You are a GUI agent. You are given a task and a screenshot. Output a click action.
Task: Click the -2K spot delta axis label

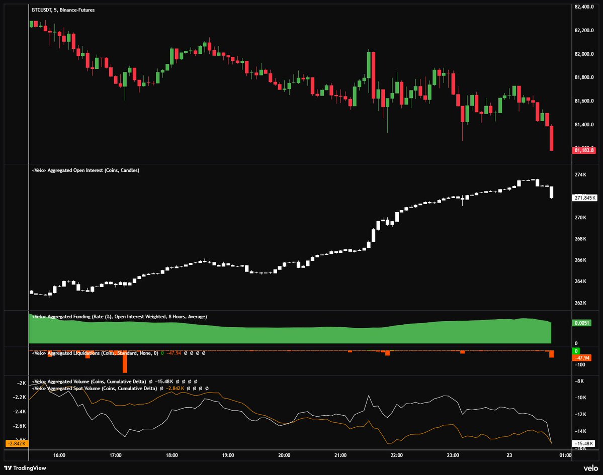click(22, 383)
